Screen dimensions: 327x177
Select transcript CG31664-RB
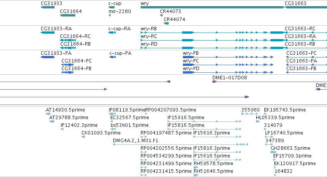[75, 44]
